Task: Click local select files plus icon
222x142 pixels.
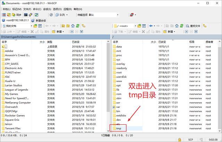Action: (72, 32)
